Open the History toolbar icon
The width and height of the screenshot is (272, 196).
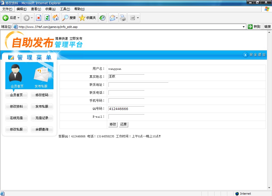[x=102, y=18]
